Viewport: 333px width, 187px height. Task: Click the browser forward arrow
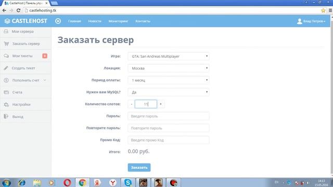[x=11, y=10]
